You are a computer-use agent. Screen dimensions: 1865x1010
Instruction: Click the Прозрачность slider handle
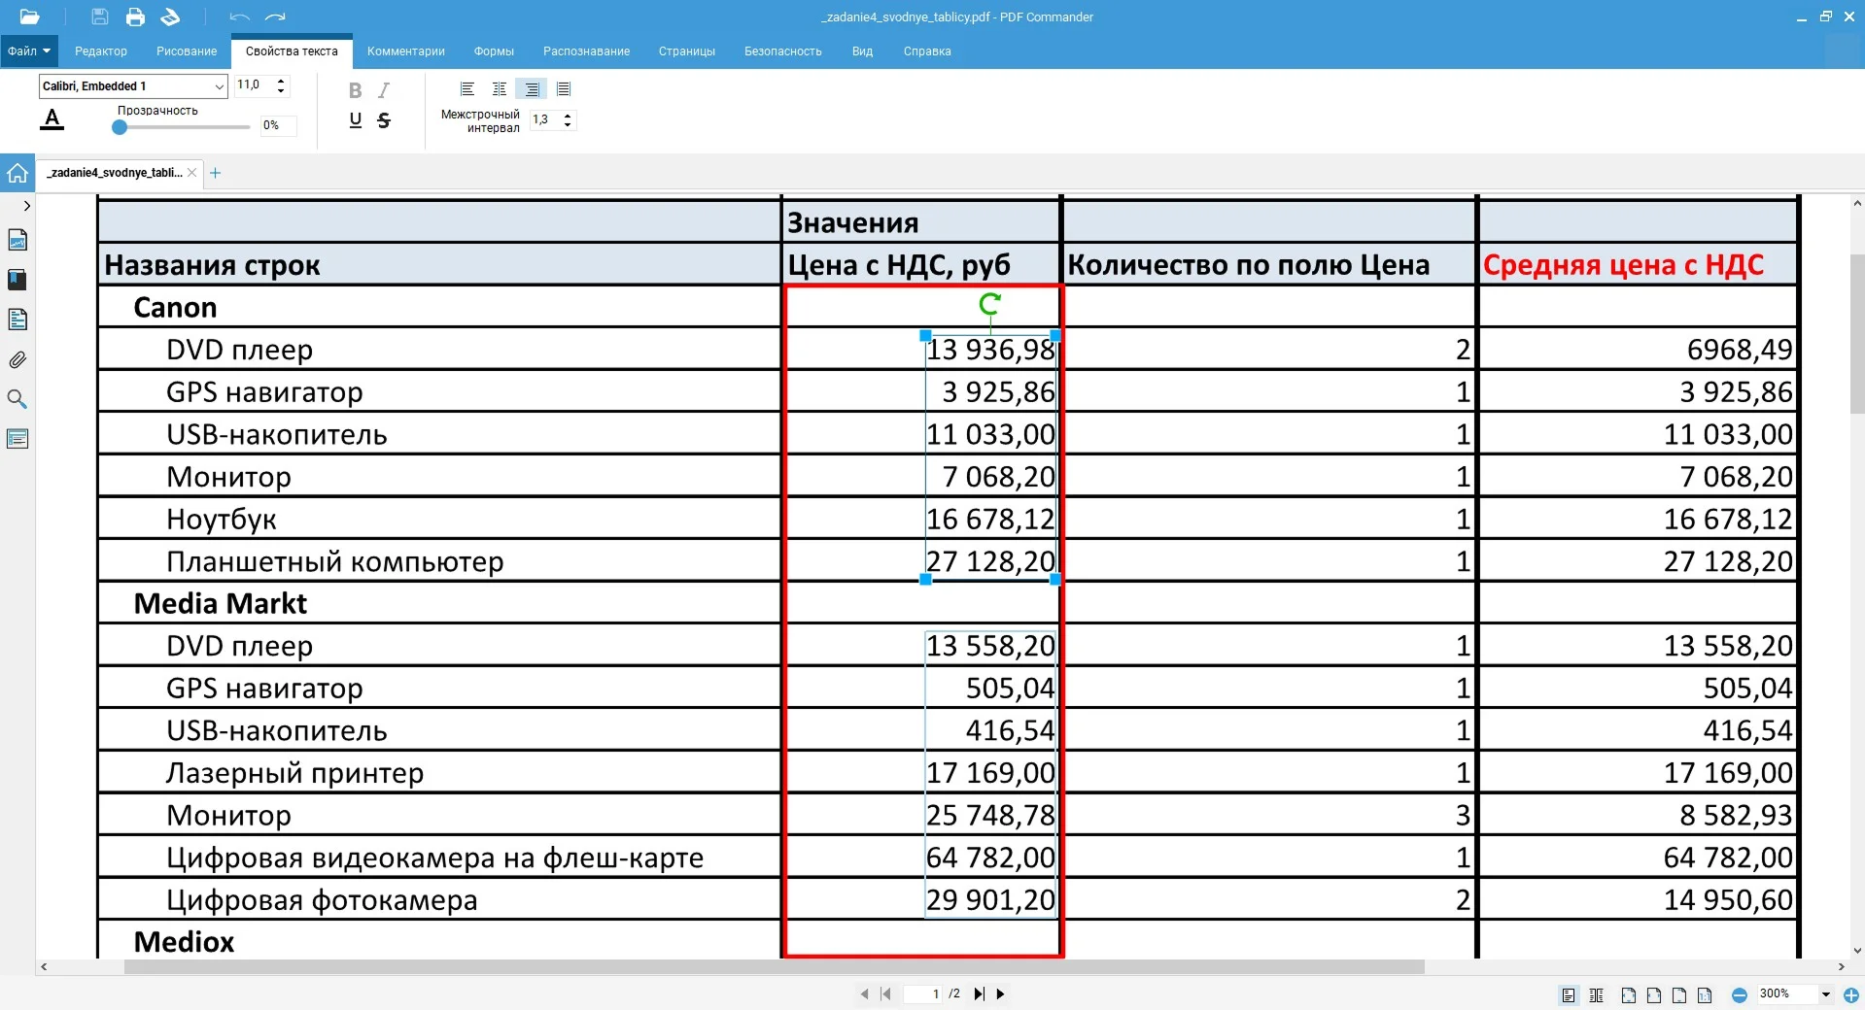[x=120, y=127]
